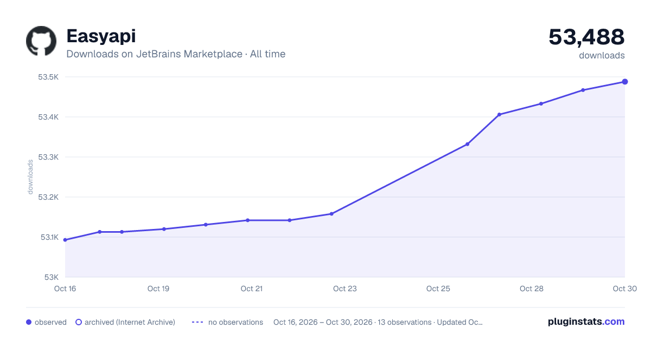
Task: Click the 53.4K y-axis label
Action: [48, 117]
